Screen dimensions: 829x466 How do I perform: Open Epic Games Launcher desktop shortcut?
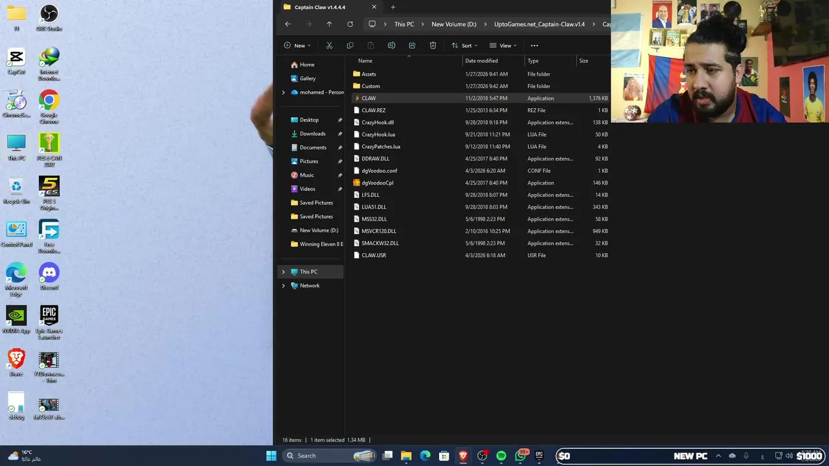coord(49,322)
